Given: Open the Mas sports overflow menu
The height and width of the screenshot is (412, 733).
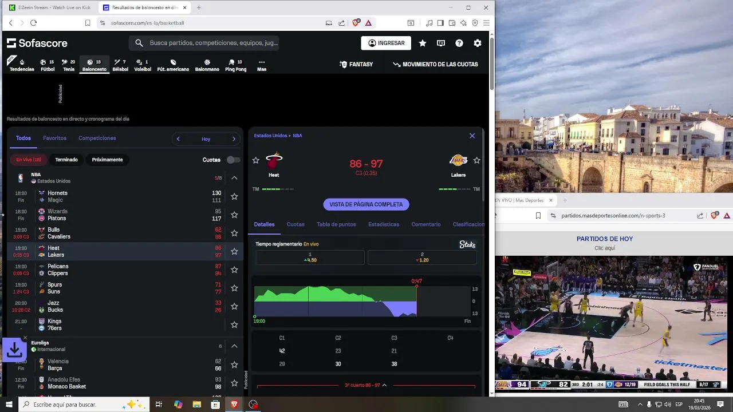Looking at the screenshot, I should tap(262, 65).
